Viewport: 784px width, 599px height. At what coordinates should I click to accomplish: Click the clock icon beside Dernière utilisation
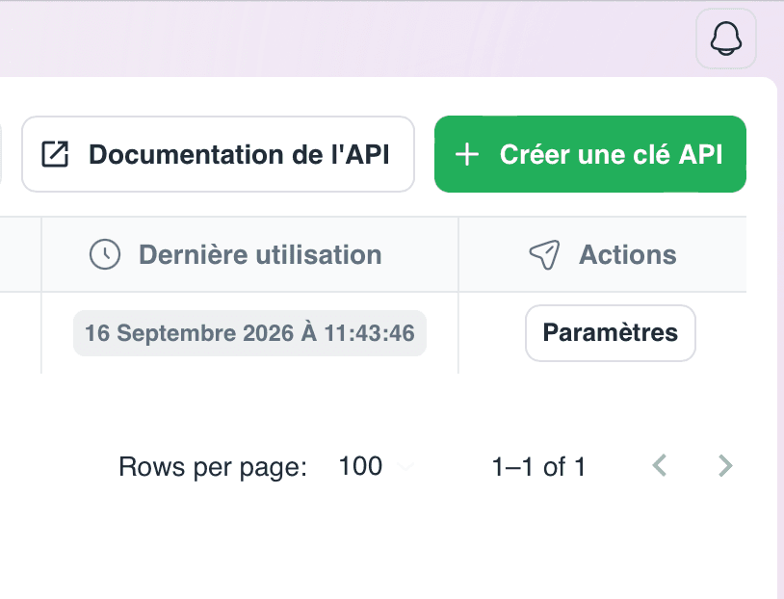point(104,254)
